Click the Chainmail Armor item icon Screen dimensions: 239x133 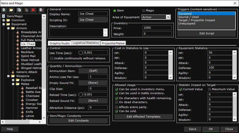tap(18, 36)
